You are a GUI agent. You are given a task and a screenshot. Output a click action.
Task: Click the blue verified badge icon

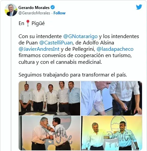[x=52, y=7]
